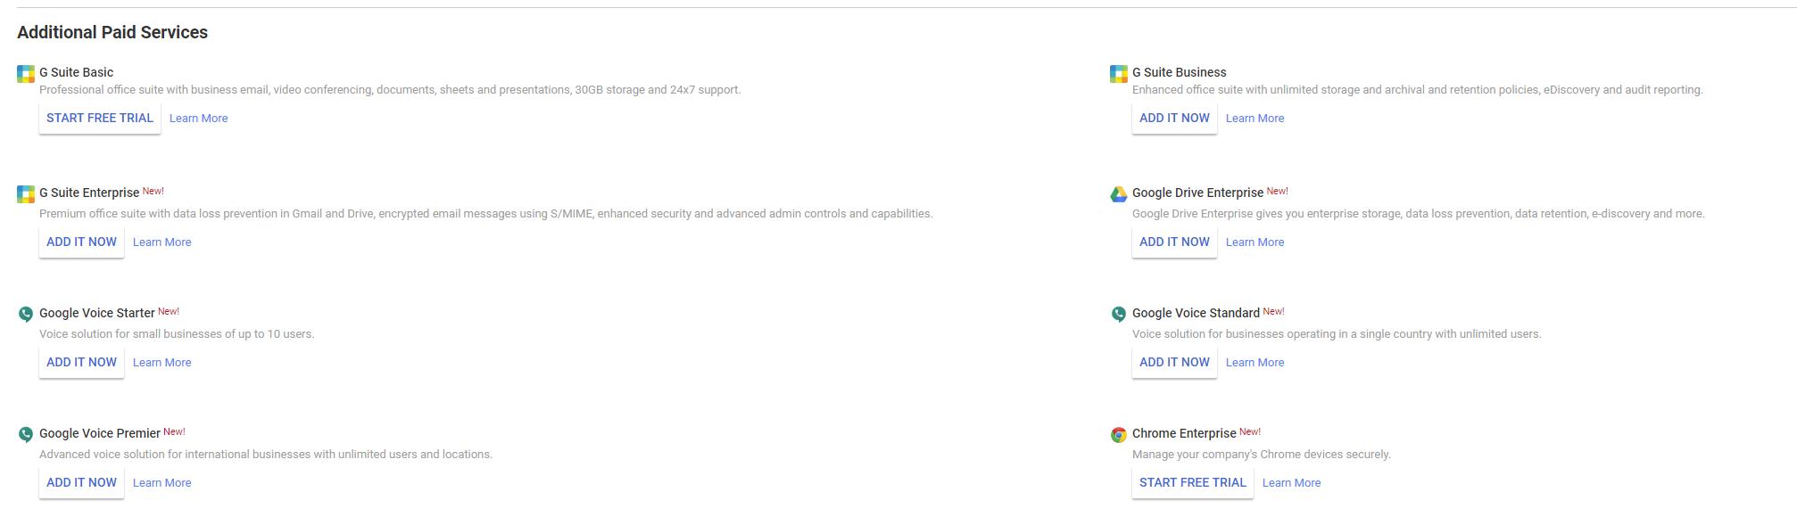Start free trial for Chrome Enterprise
This screenshot has width=1797, height=517.
(1193, 482)
